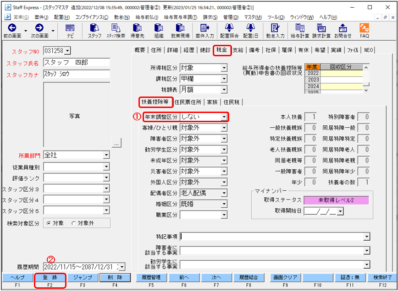
Task: Switch to the 社保 tab
Action: [271, 50]
